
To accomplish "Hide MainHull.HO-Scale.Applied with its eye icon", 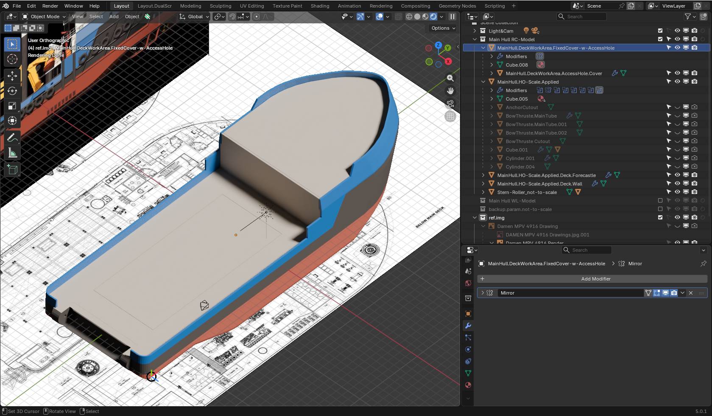I will tap(677, 82).
